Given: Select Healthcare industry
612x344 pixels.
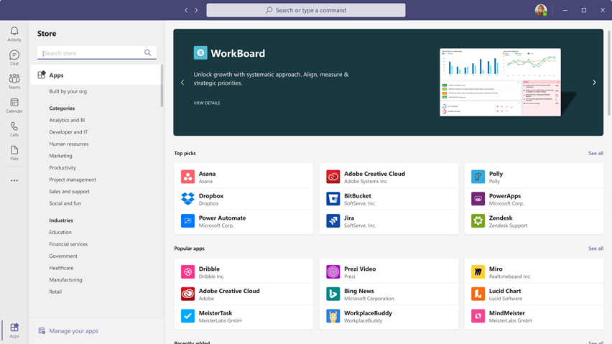Looking at the screenshot, I should pyautogui.click(x=61, y=268).
